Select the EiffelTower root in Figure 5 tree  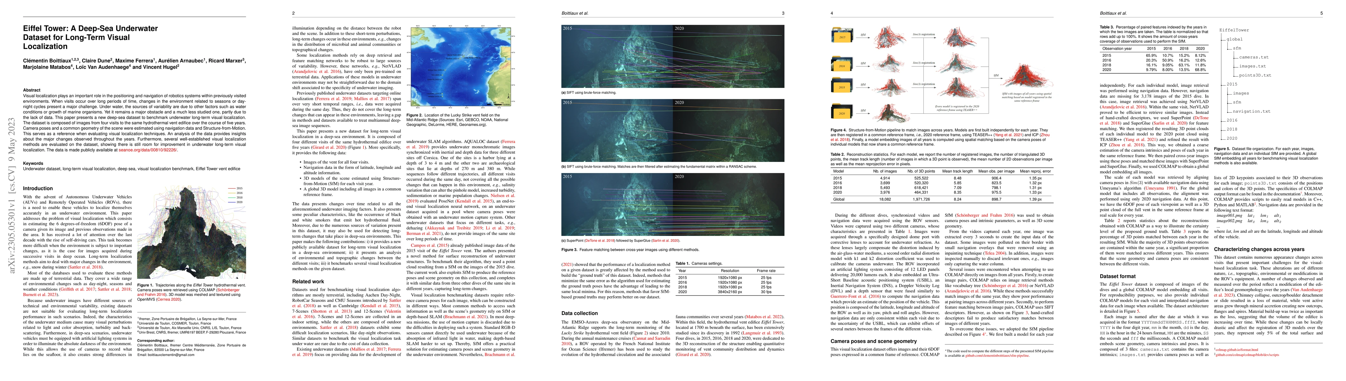point(1234,30)
